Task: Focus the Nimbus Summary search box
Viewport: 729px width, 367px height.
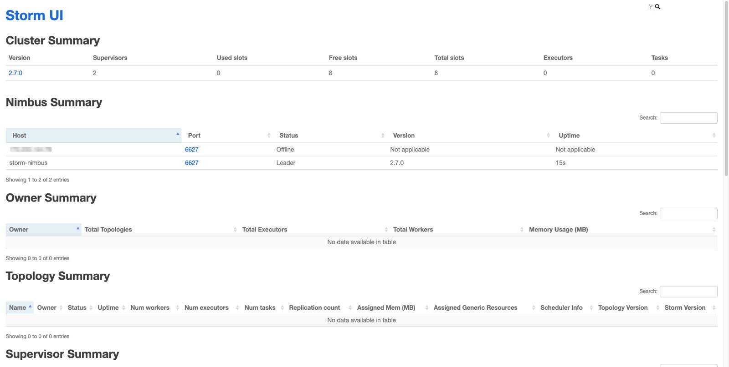Action: pos(688,118)
